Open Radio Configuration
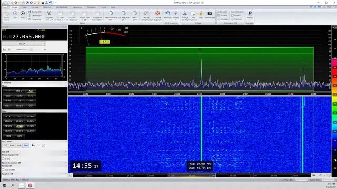337x189 pixels. click(x=146, y=16)
